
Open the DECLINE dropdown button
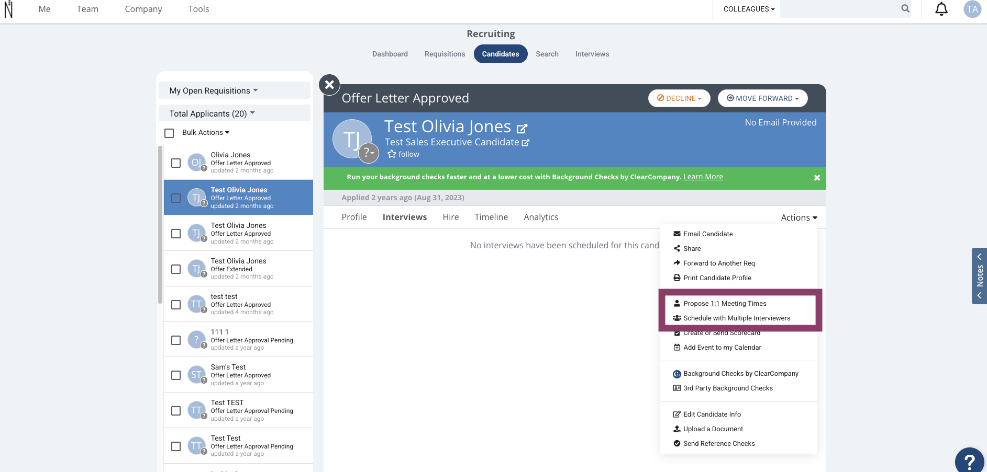679,98
